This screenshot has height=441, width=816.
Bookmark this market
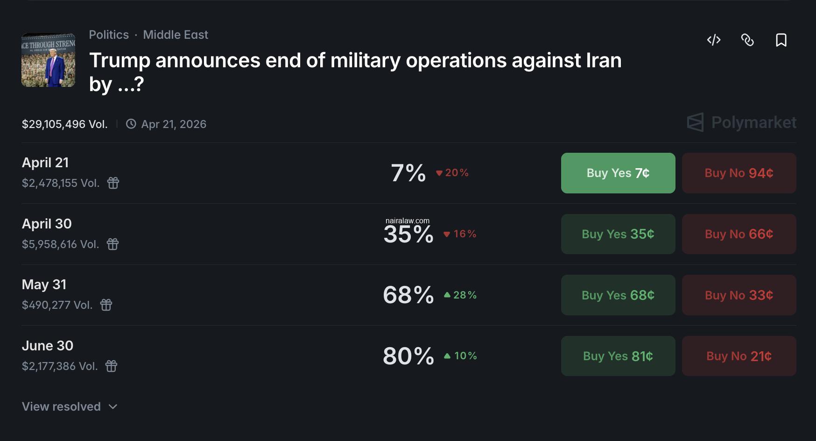click(x=782, y=40)
